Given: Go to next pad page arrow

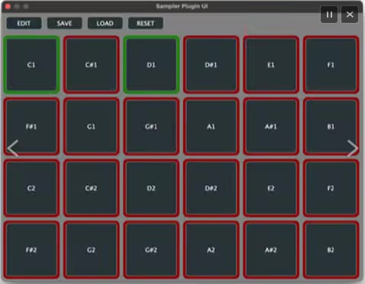Looking at the screenshot, I should (353, 148).
